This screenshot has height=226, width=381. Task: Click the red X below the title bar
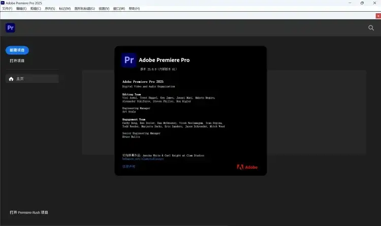[x=377, y=16]
